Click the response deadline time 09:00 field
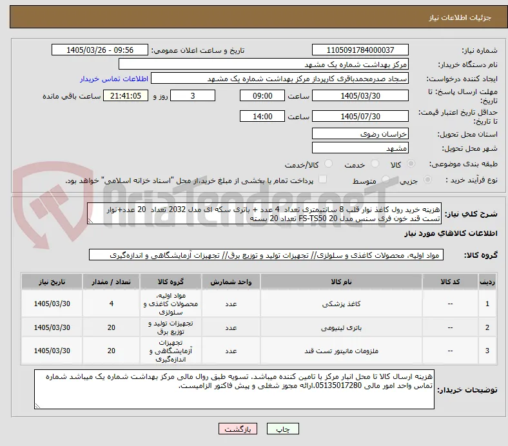Screen dimensions: 508x446 pyautogui.click(x=262, y=95)
